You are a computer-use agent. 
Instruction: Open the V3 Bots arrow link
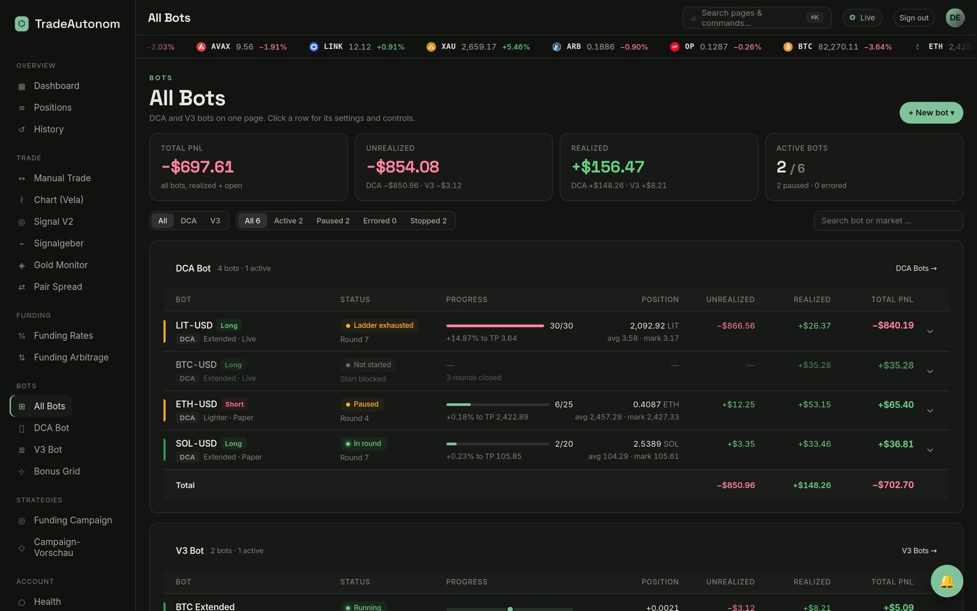point(919,550)
